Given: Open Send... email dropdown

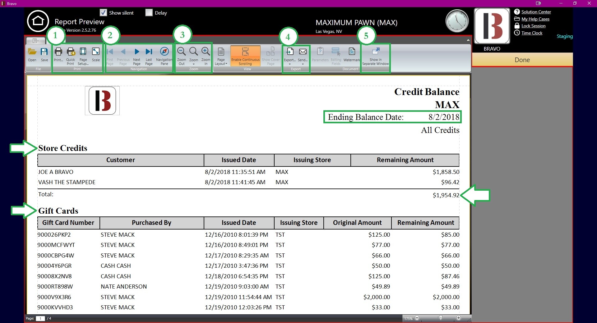Looking at the screenshot, I should (303, 56).
